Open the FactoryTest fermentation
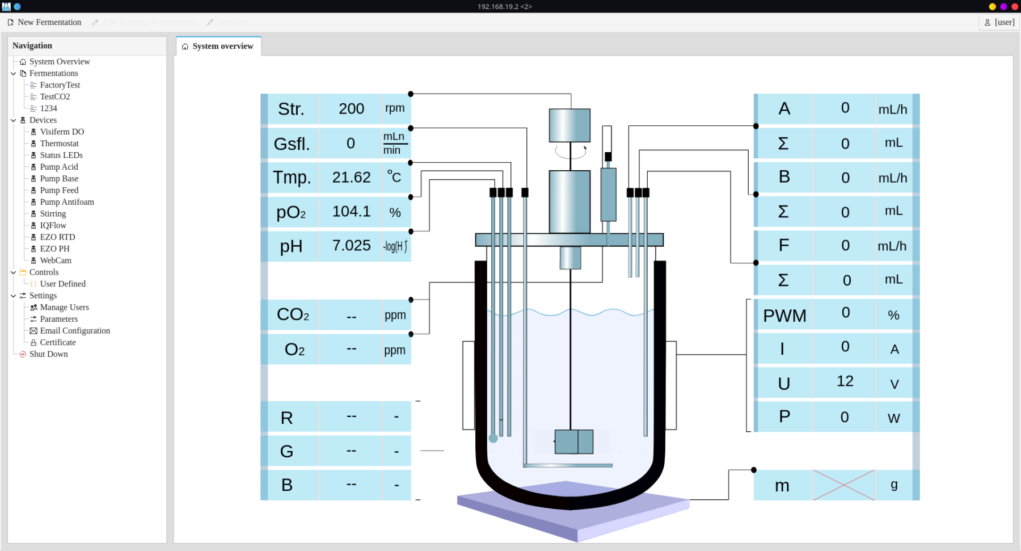This screenshot has height=551, width=1021. pos(60,85)
